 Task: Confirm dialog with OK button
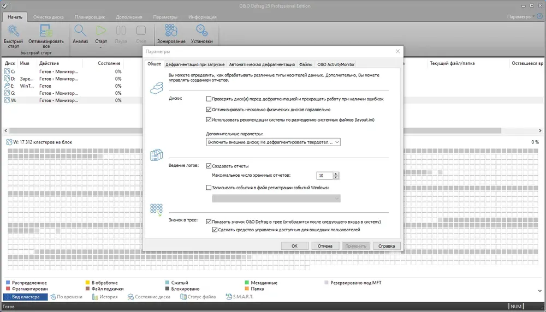[x=295, y=246]
